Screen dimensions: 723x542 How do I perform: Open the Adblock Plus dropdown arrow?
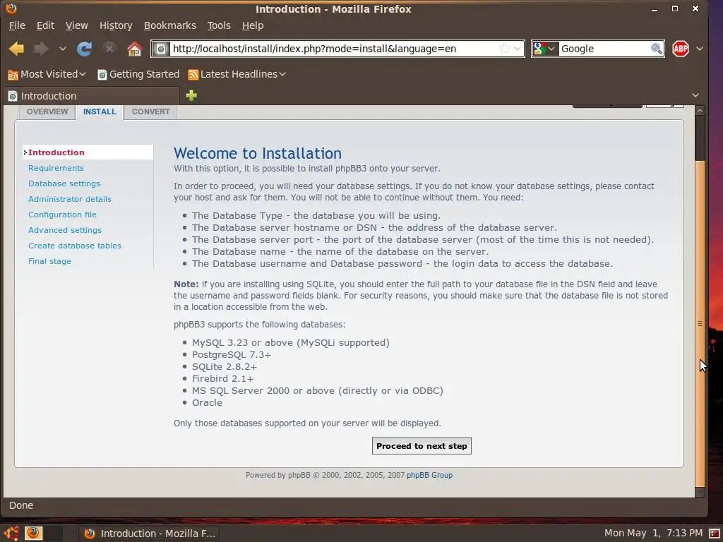coord(700,49)
